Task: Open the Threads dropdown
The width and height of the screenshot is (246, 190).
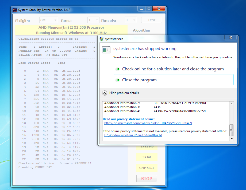Action: [131, 20]
